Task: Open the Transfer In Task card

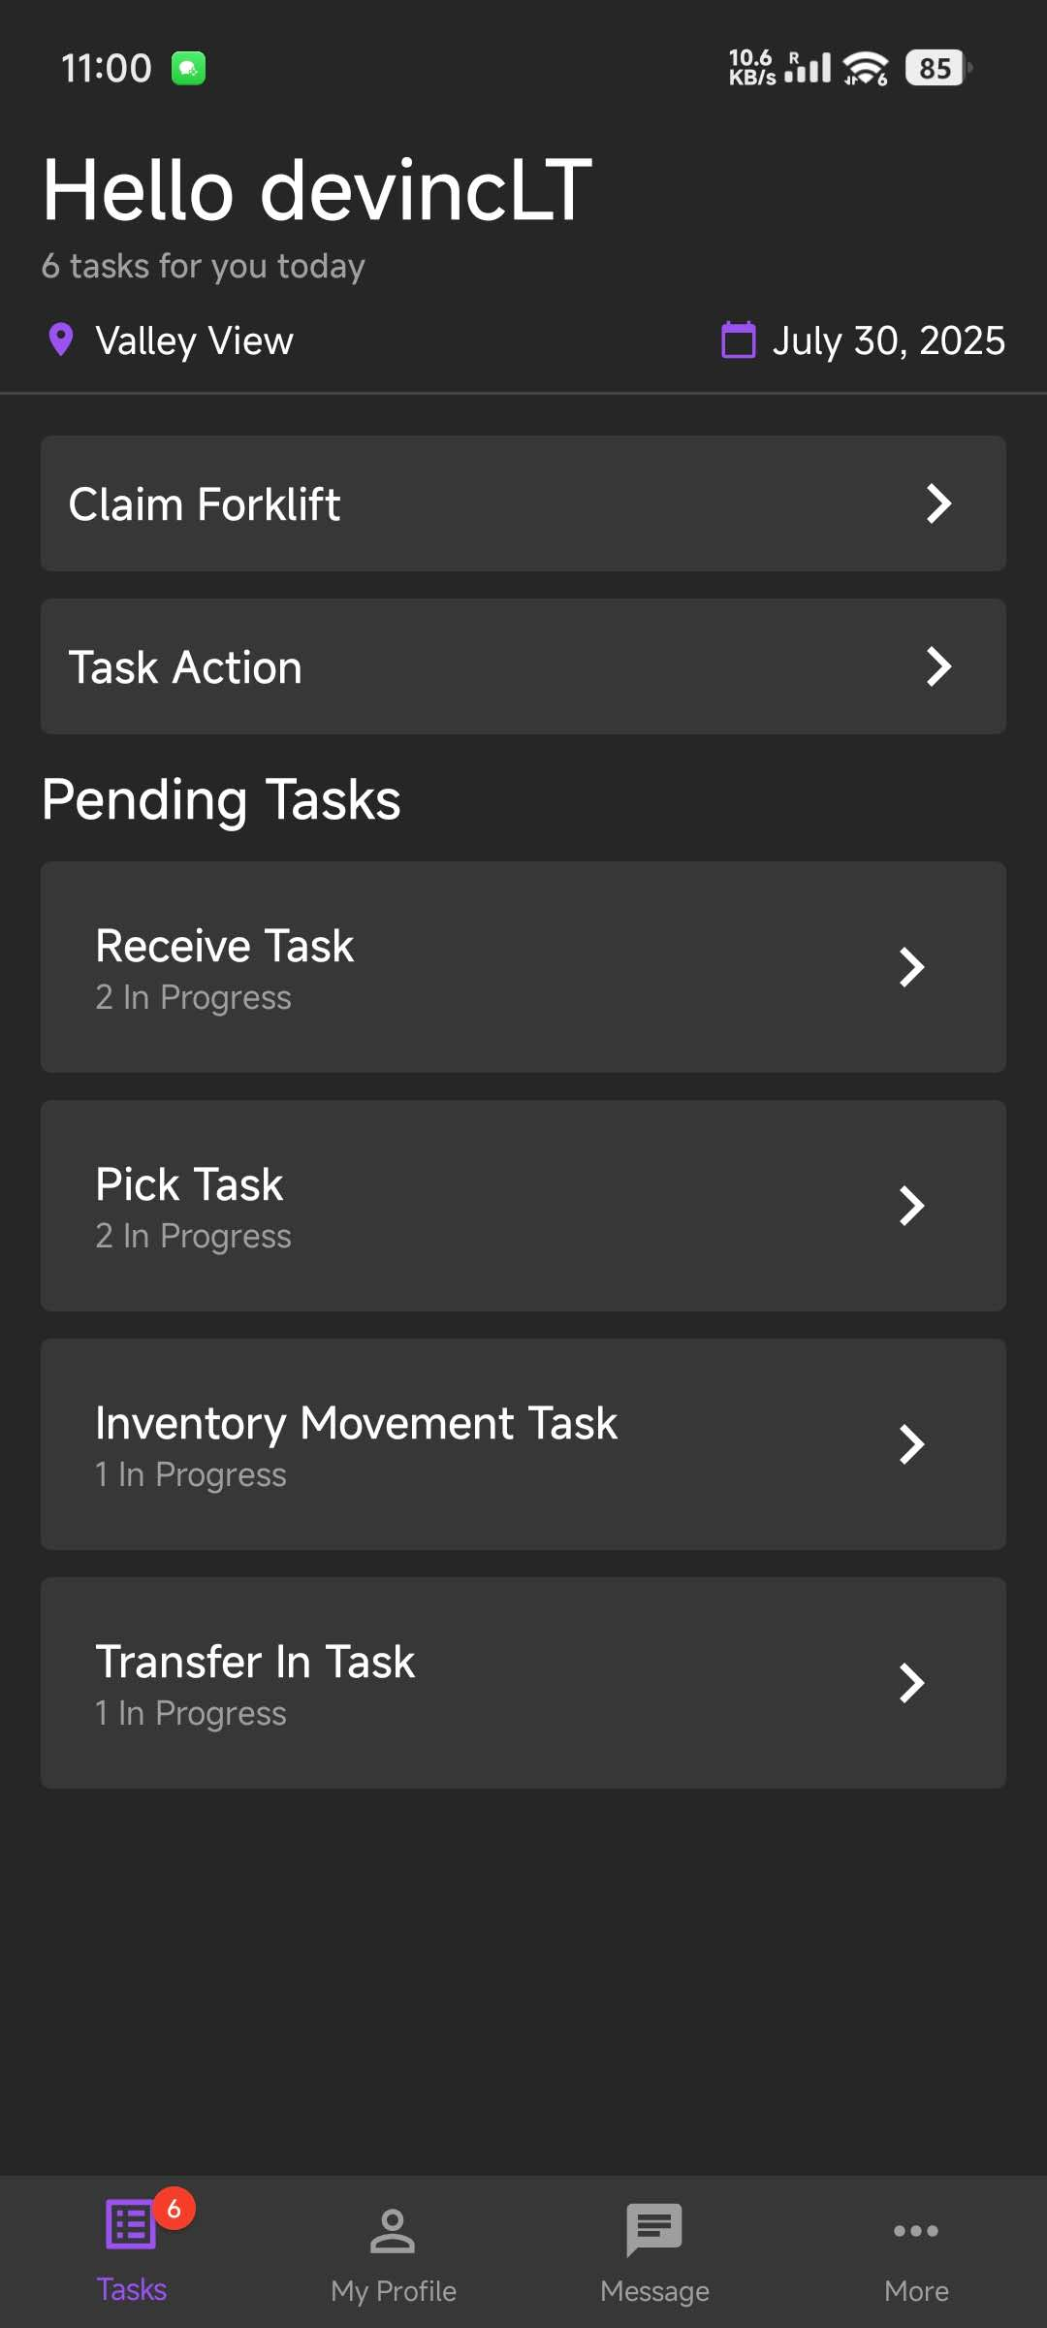Action: pyautogui.click(x=523, y=1683)
